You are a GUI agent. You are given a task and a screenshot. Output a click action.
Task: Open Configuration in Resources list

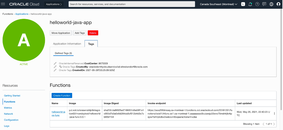tap(11, 120)
